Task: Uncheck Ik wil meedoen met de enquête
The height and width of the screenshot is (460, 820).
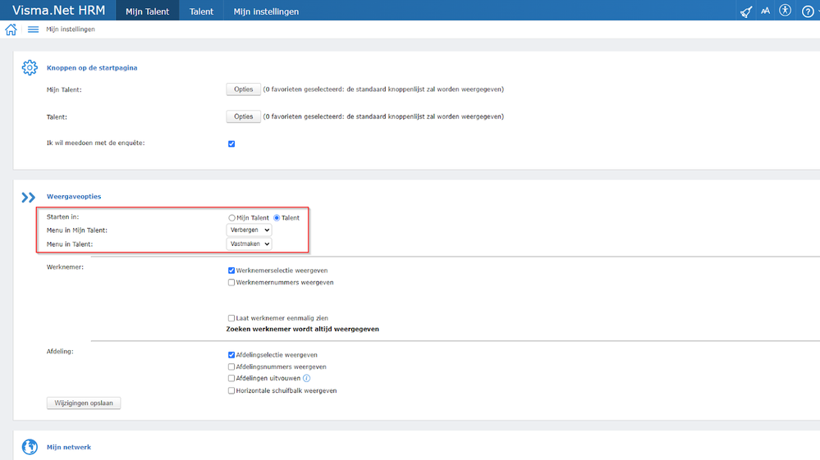Action: [231, 144]
